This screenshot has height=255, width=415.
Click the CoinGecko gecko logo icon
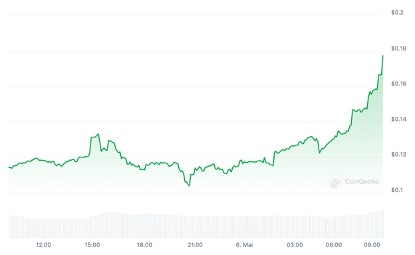(x=336, y=182)
